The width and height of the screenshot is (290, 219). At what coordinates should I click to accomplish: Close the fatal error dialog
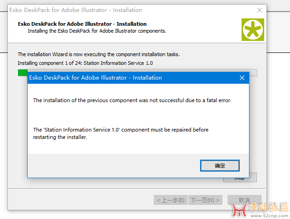(x=242, y=78)
